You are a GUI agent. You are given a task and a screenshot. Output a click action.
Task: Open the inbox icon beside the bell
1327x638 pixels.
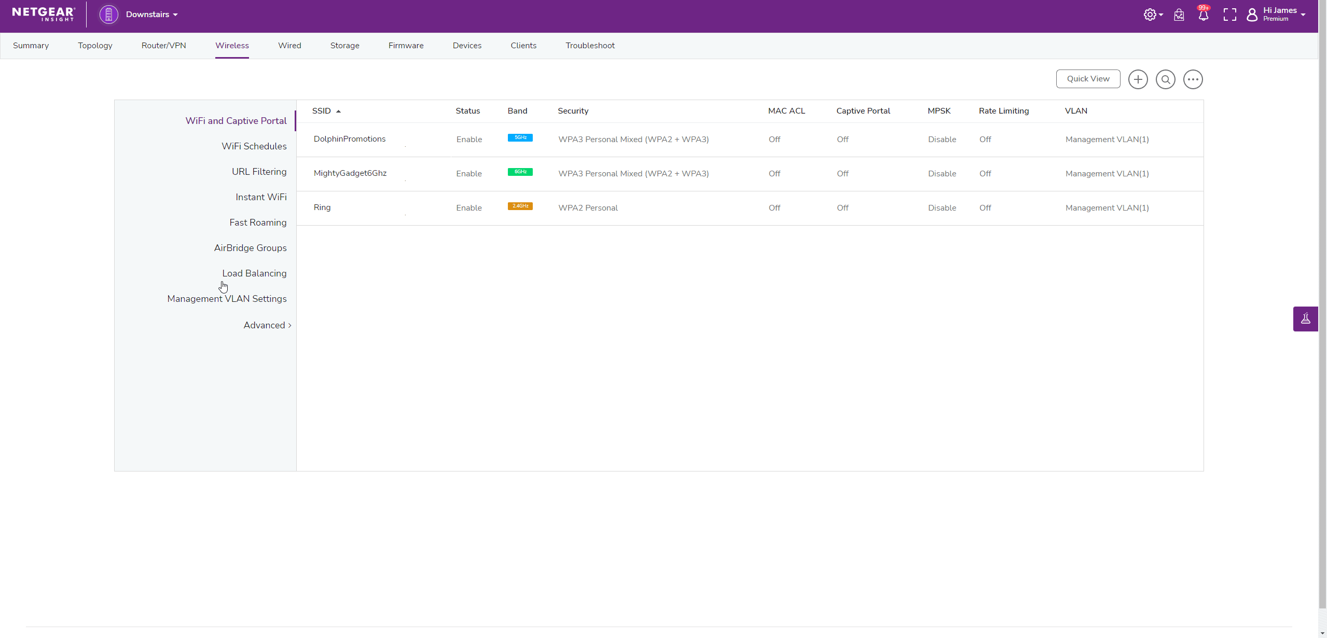[1179, 15]
